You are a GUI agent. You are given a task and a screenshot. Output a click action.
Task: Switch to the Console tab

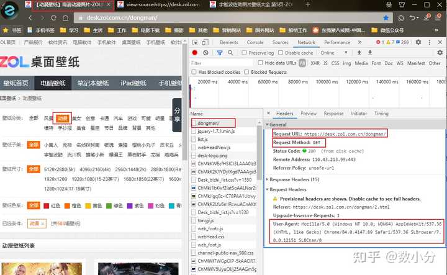click(255, 42)
